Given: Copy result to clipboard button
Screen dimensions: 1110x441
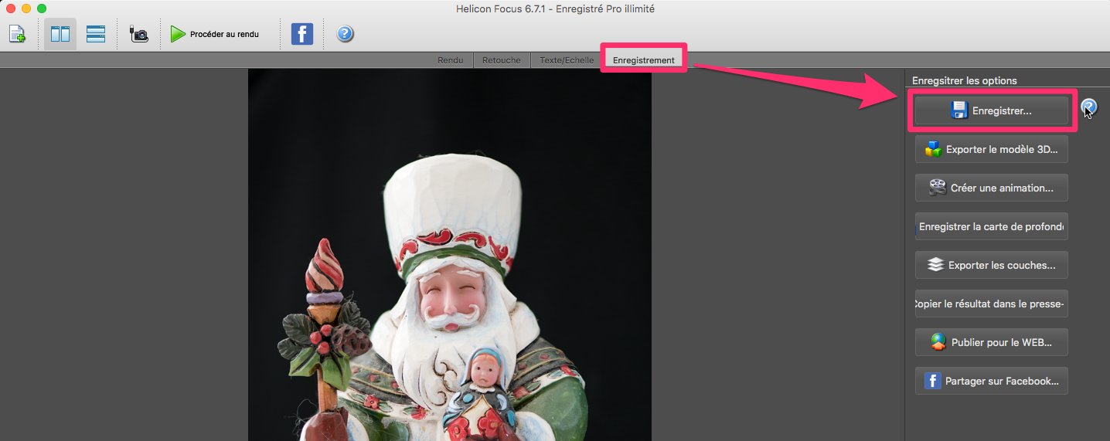Looking at the screenshot, I should pos(991,304).
